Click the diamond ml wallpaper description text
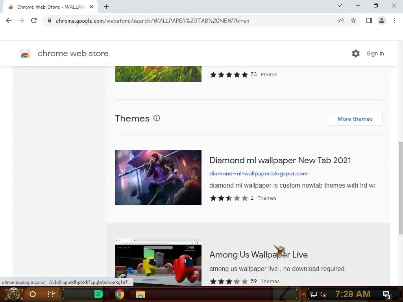Viewport: 403px width, 302px height. click(x=292, y=186)
